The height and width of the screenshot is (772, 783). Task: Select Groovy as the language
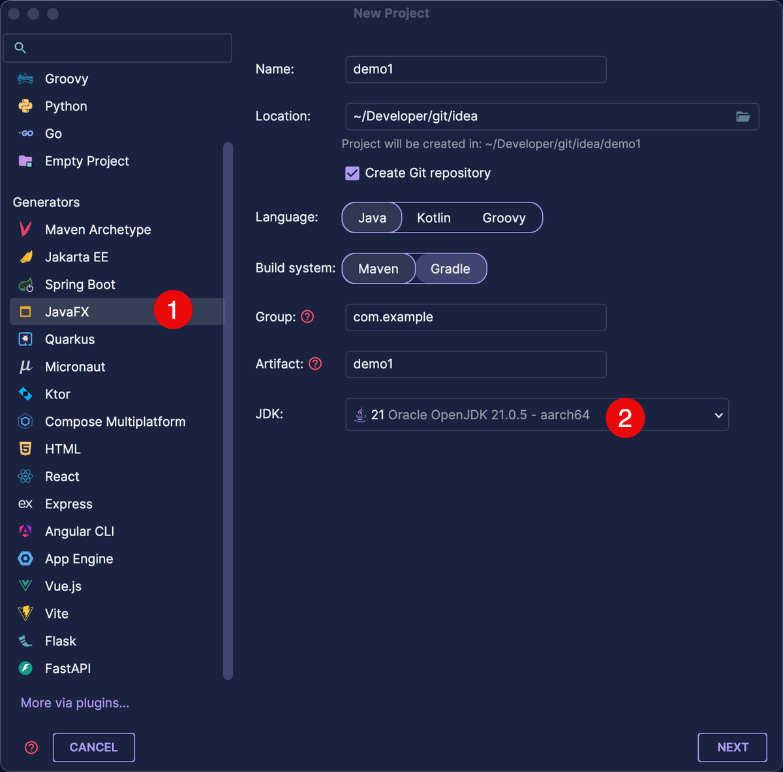(x=504, y=217)
